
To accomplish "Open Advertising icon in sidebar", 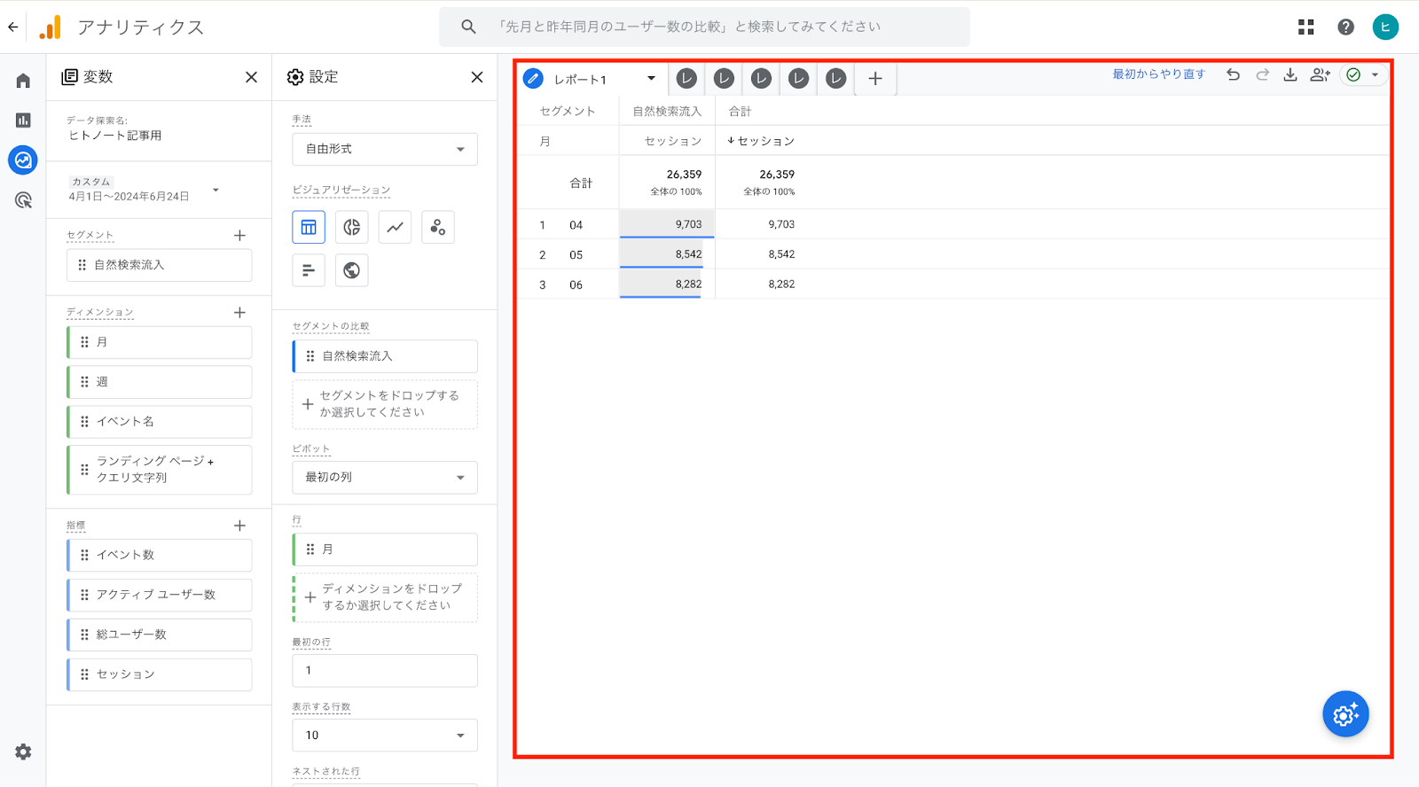I will click(x=23, y=200).
